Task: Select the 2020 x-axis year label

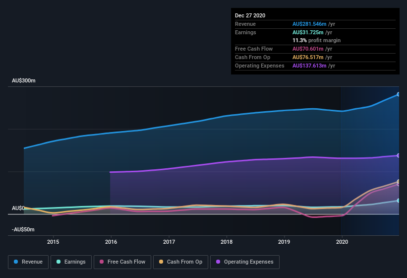Action: tap(342, 242)
